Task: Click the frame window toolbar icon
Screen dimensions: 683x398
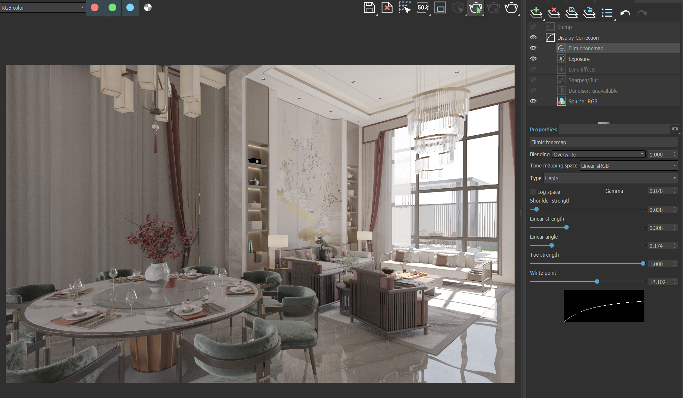Action: click(x=440, y=8)
